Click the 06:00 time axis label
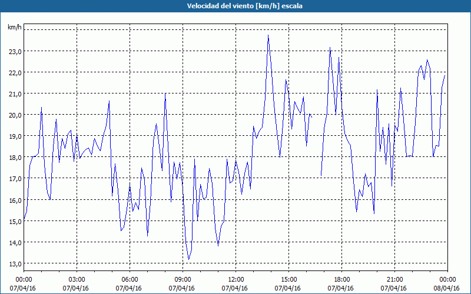The image size is (471, 294). click(x=130, y=280)
